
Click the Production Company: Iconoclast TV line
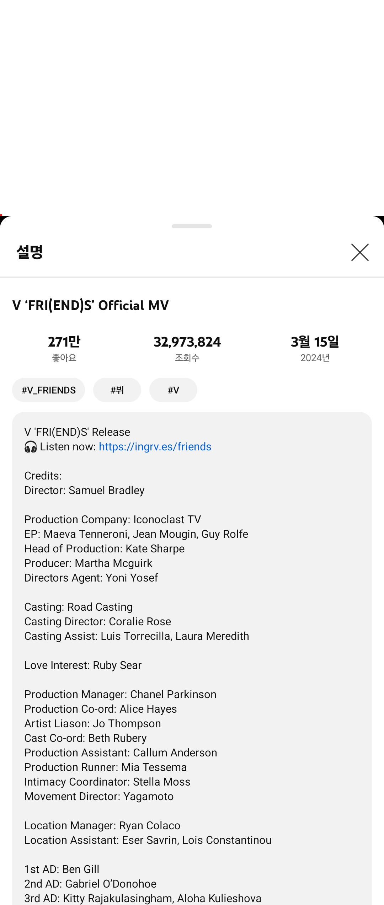point(113,519)
